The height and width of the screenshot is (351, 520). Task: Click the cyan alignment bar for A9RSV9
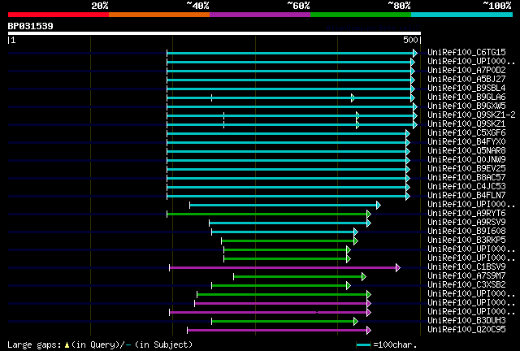click(288, 223)
